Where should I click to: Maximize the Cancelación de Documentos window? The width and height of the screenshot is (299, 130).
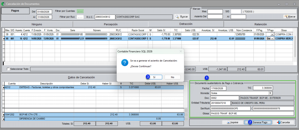coord(286,4)
